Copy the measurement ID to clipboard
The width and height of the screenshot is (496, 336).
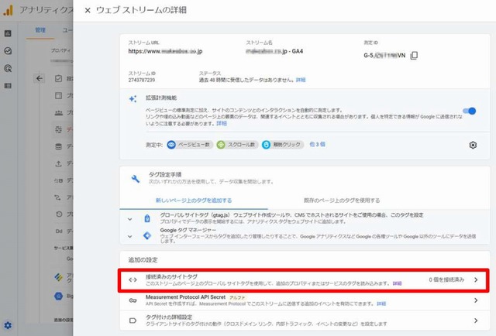[x=414, y=55]
